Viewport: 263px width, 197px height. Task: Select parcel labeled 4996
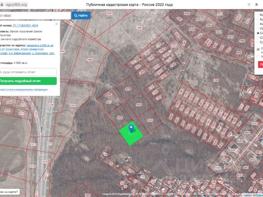tap(192, 29)
